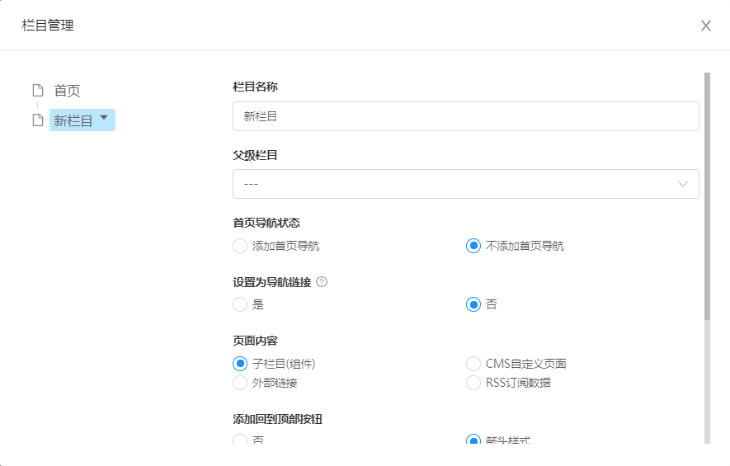Click the help icon next to 设置为导航链接
The width and height of the screenshot is (730, 466).
(x=322, y=282)
